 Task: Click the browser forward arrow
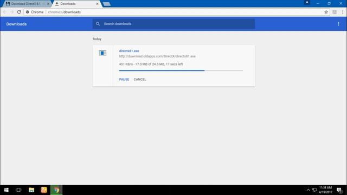[x=12, y=12]
